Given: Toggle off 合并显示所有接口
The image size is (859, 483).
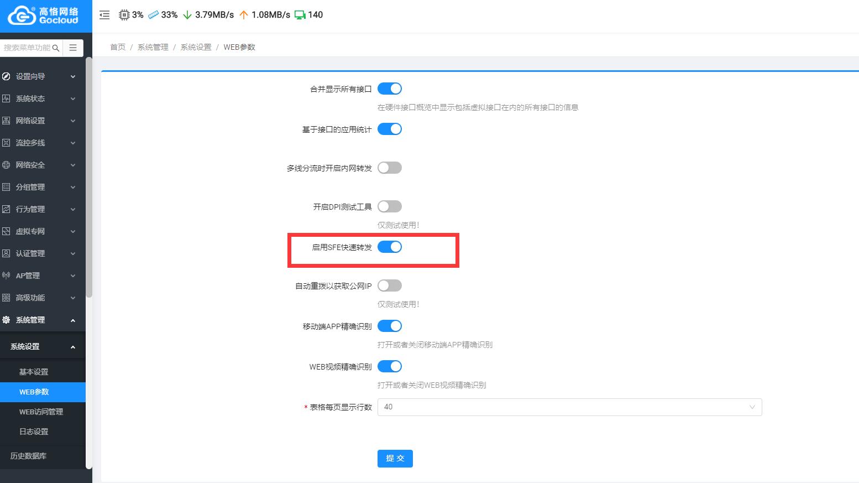Looking at the screenshot, I should 390,89.
